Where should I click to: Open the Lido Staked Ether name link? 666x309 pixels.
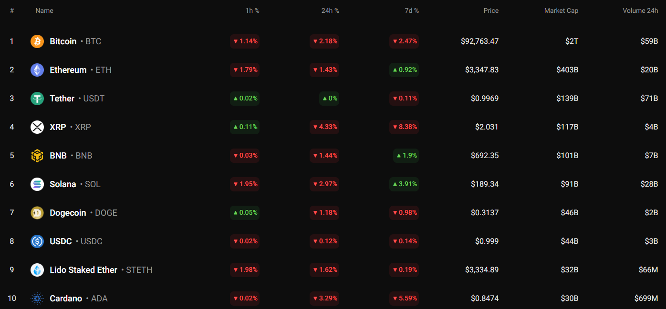coord(83,270)
